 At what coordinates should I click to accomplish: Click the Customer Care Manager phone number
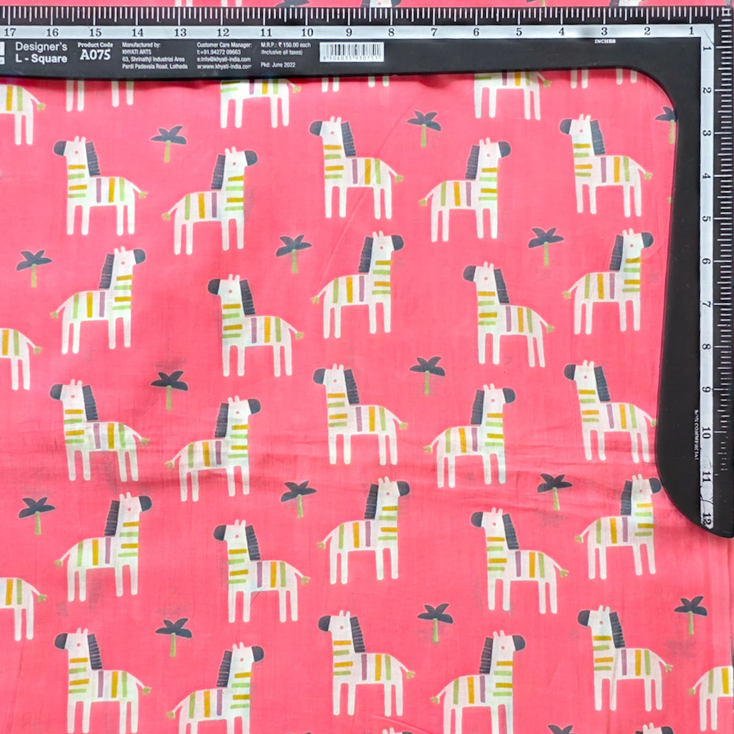(x=219, y=52)
